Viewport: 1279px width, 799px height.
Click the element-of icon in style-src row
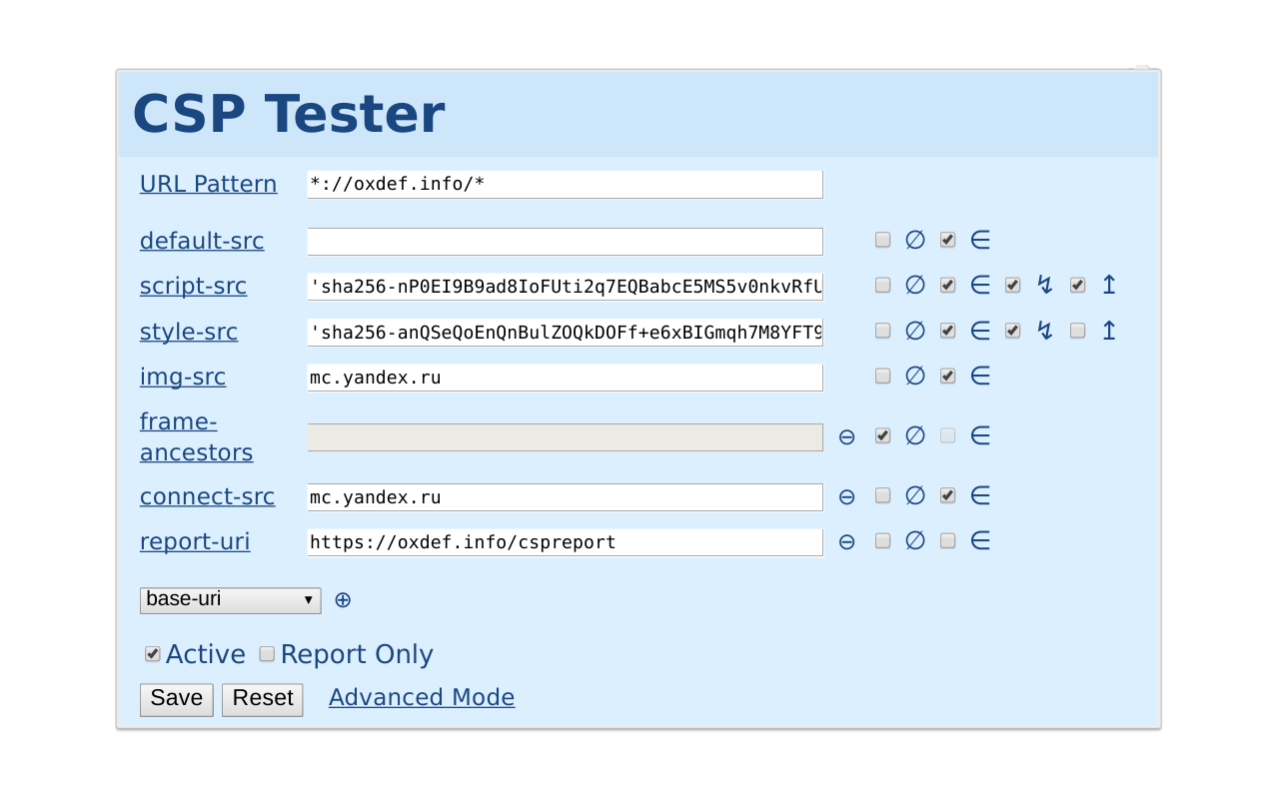coord(980,331)
